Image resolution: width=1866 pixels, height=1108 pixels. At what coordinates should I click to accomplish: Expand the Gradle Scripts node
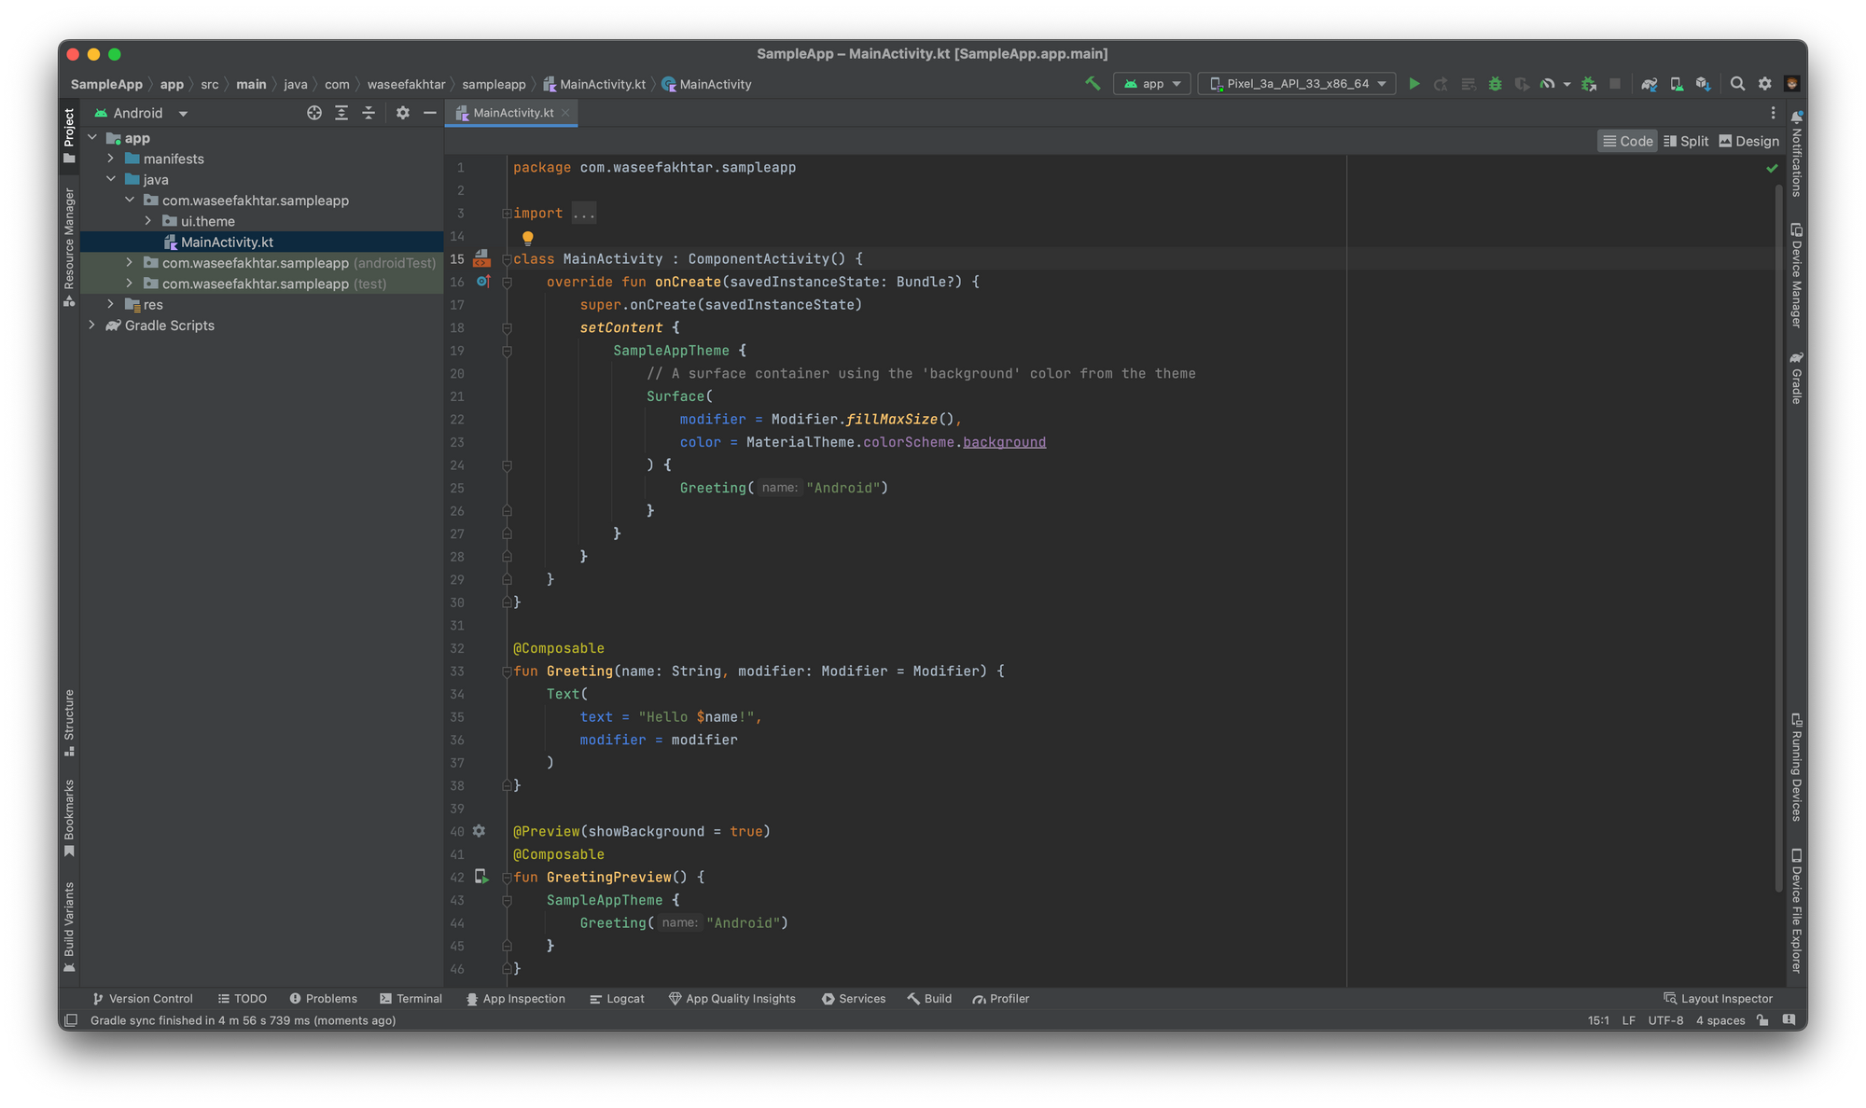[91, 325]
